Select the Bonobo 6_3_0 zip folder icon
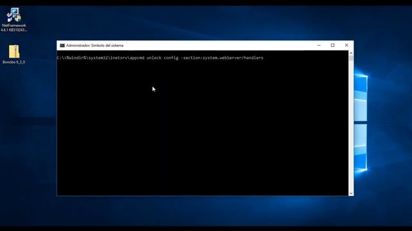Image resolution: width=412 pixels, height=231 pixels. pos(14,51)
